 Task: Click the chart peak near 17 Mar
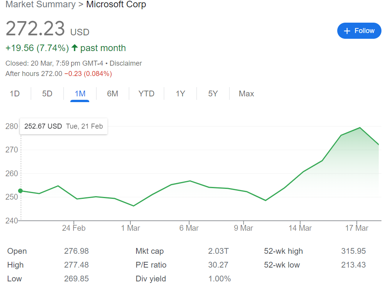click(x=360, y=127)
